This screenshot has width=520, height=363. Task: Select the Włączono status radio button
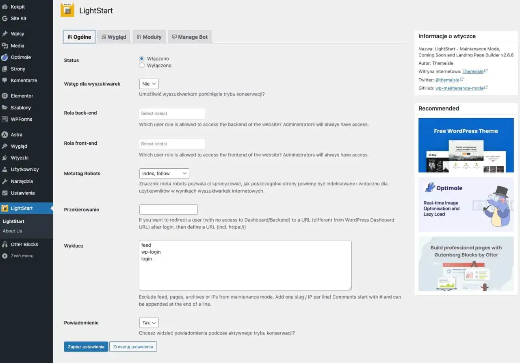pos(142,59)
